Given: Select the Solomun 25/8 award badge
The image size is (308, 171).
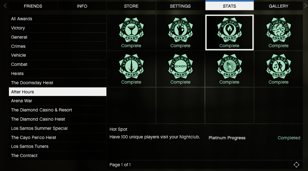Looking at the screenshot, I should (278, 30).
